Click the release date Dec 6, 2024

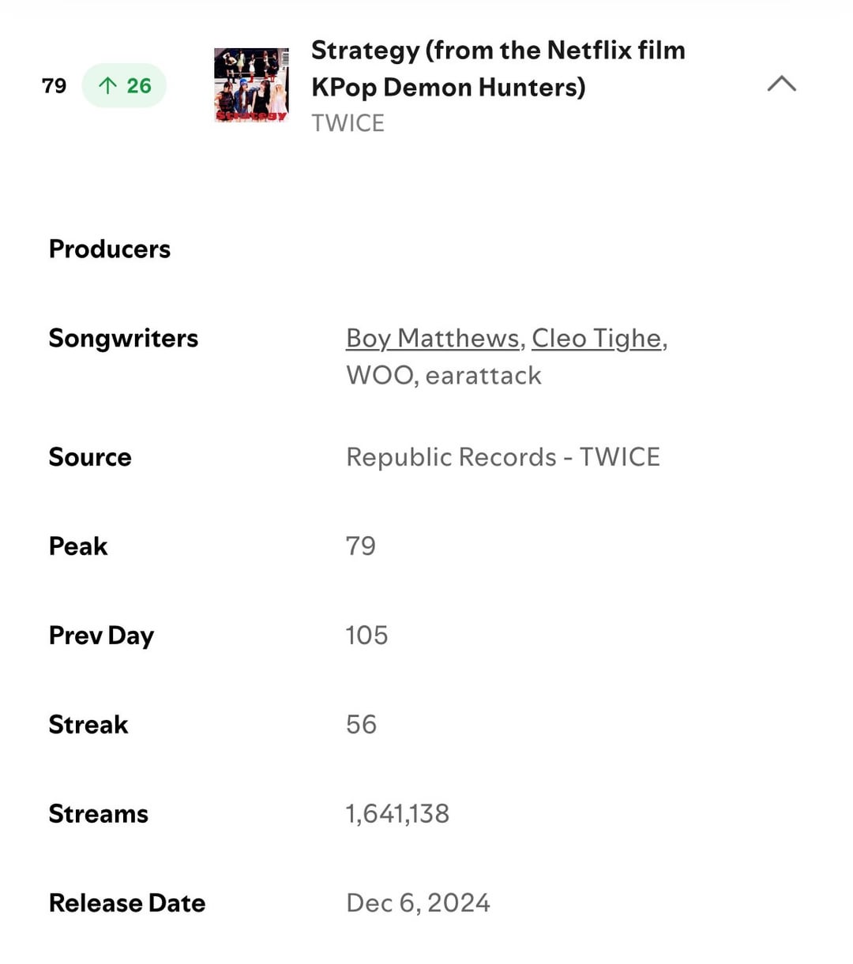[418, 902]
